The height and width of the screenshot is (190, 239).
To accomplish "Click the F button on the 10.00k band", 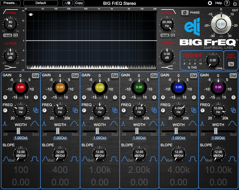I will click(203, 110).
